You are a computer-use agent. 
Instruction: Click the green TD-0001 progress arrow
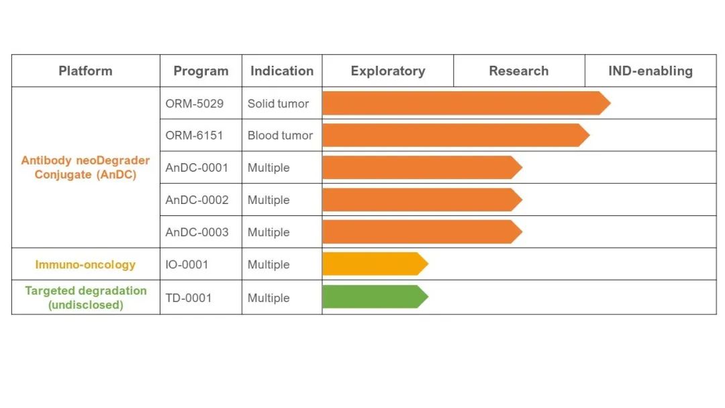(375, 297)
